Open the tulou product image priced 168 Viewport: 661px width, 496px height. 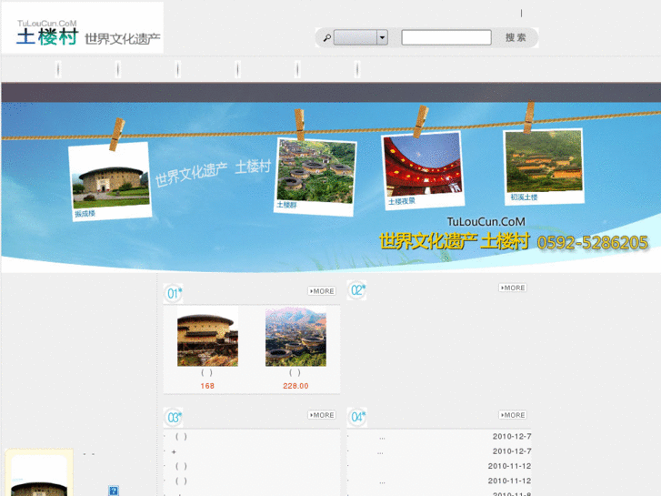[207, 337]
